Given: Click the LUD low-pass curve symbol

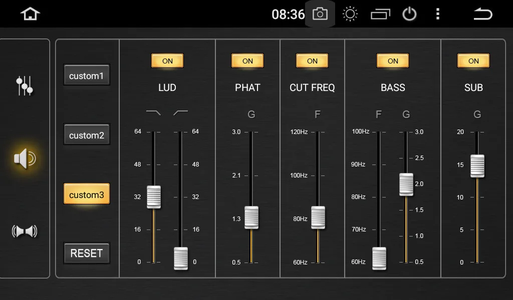Looking at the screenshot, I should point(153,112).
